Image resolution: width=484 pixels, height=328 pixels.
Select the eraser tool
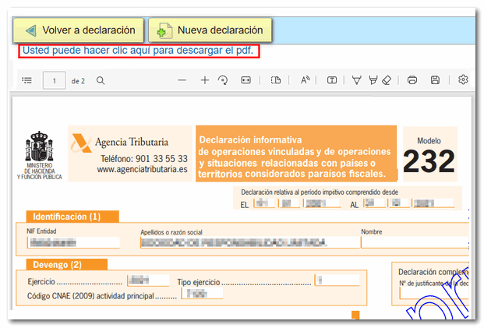pyautogui.click(x=387, y=80)
